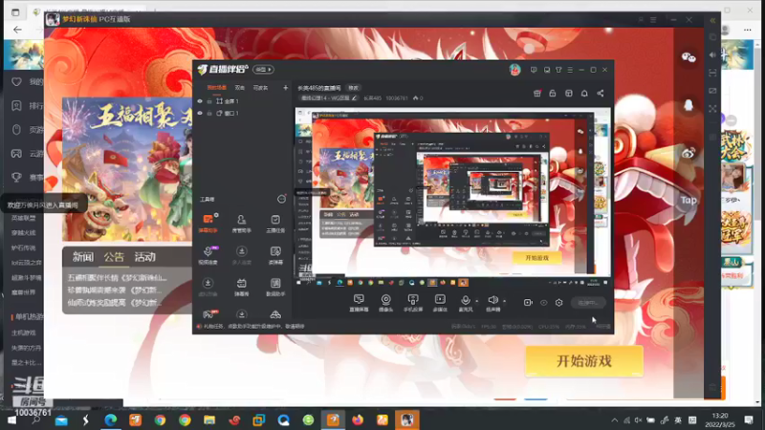765x430 pixels.
Task: Open the layout icon above the preview
Action: pos(569,93)
